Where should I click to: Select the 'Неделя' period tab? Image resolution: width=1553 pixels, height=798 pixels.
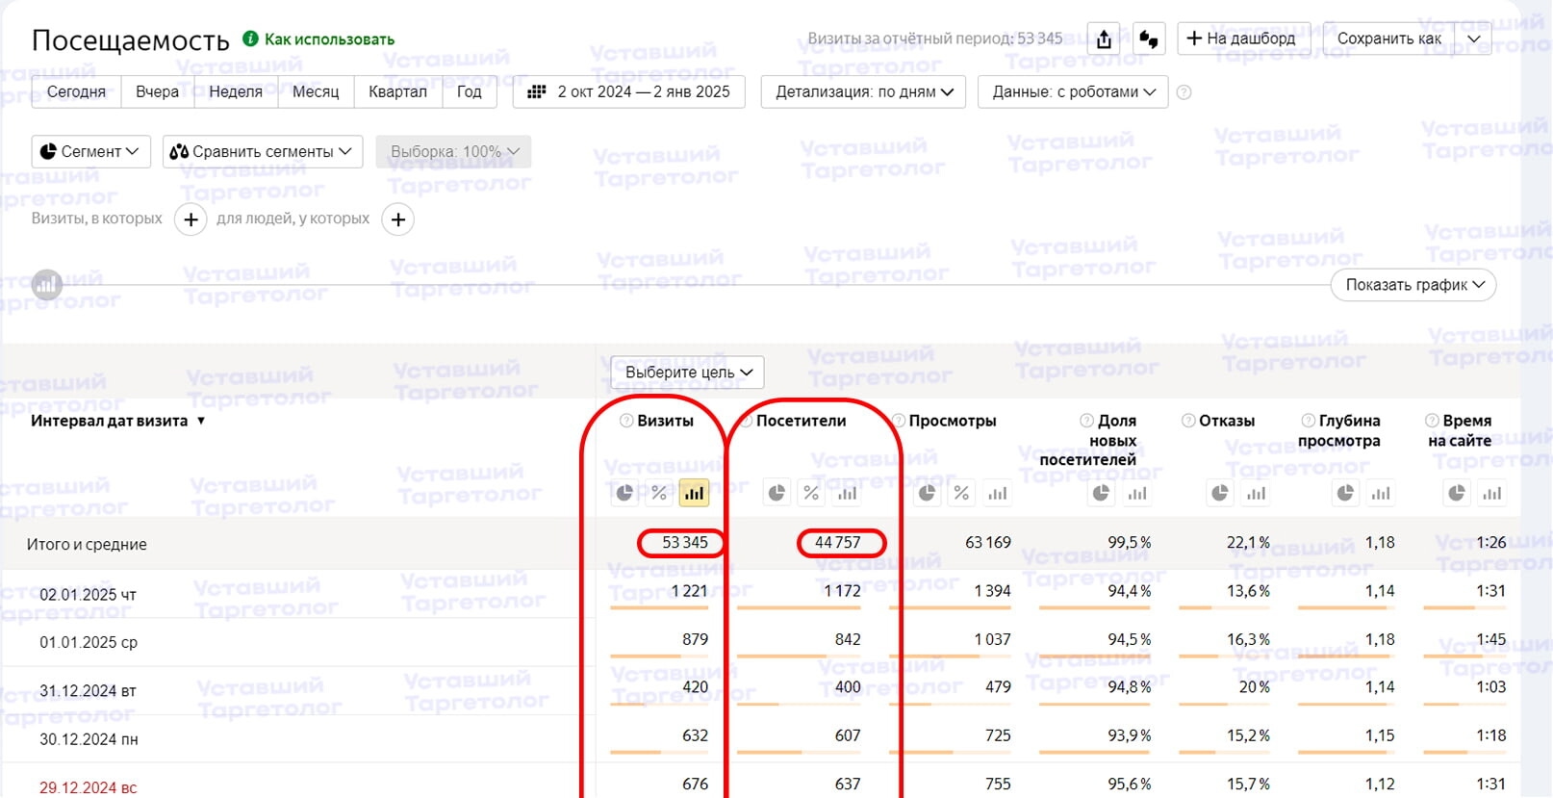[x=236, y=92]
